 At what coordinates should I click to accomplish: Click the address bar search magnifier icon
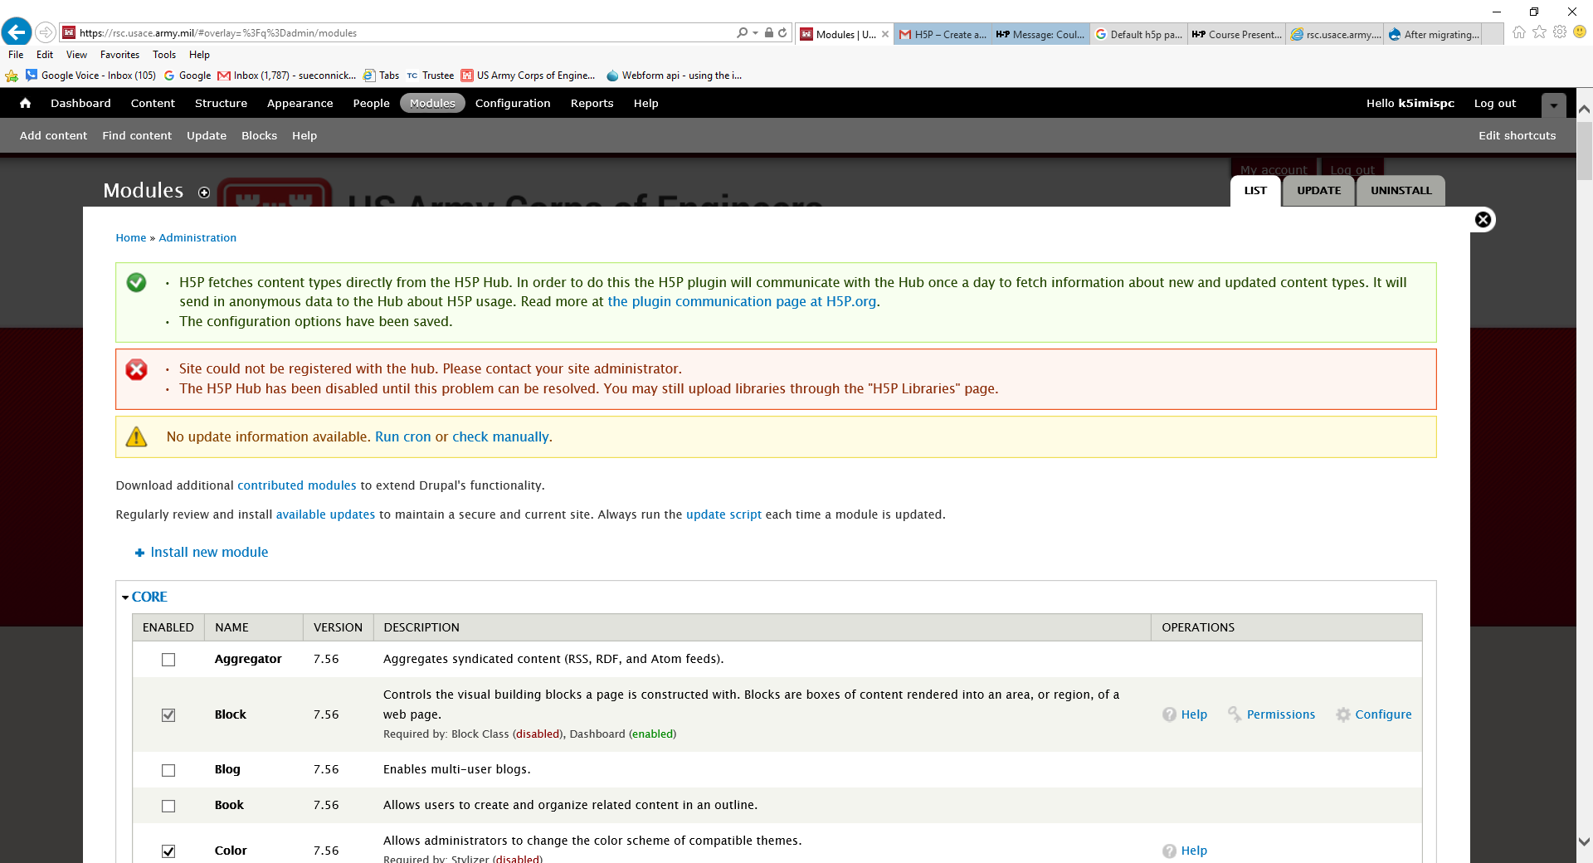tap(742, 33)
